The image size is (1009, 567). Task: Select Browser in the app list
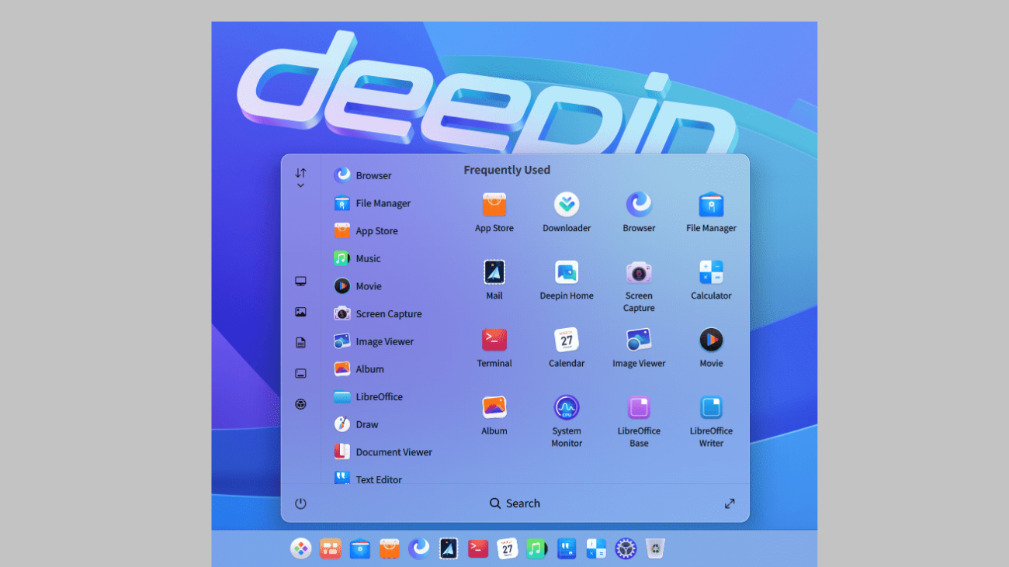tap(362, 175)
